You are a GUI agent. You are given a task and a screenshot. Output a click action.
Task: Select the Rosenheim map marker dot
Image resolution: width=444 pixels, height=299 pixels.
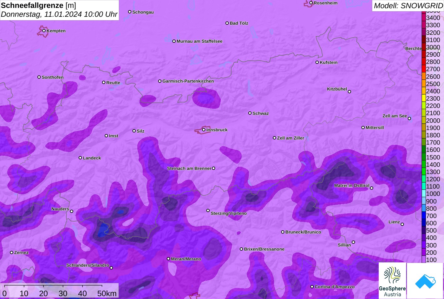[x=311, y=3]
